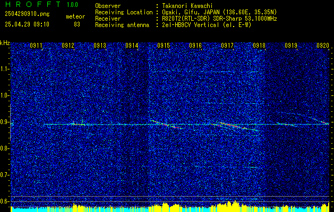334x212 pixels.
Task: Click the 0920 time marker
Action: pos(323,46)
